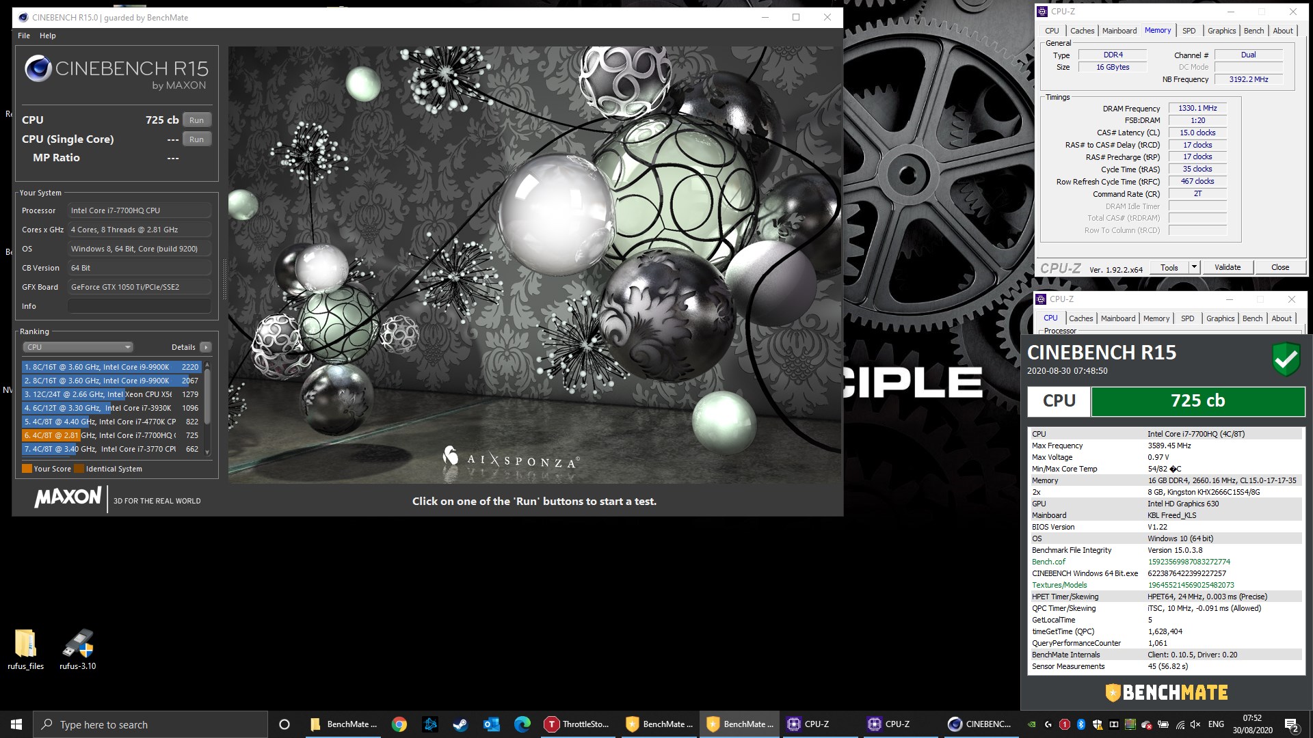Open the CPU ranking type dropdown
Viewport: 1313px width, 738px height.
pos(78,347)
